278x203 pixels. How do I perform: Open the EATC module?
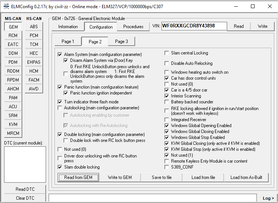tap(13, 44)
